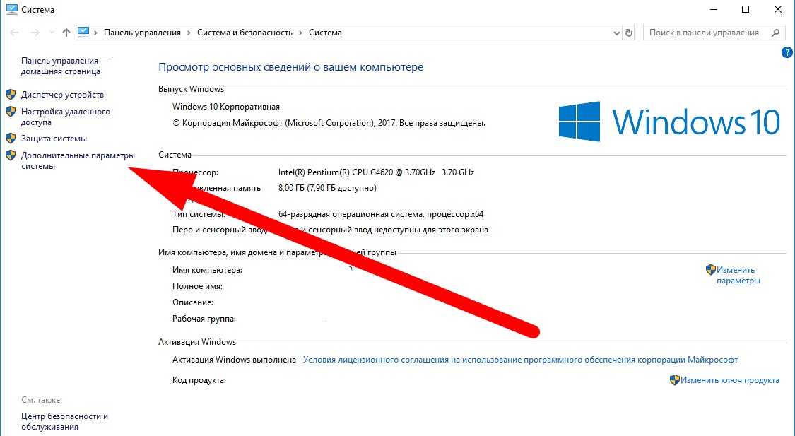Open Защита системы link
The image size is (795, 436).
pos(54,139)
